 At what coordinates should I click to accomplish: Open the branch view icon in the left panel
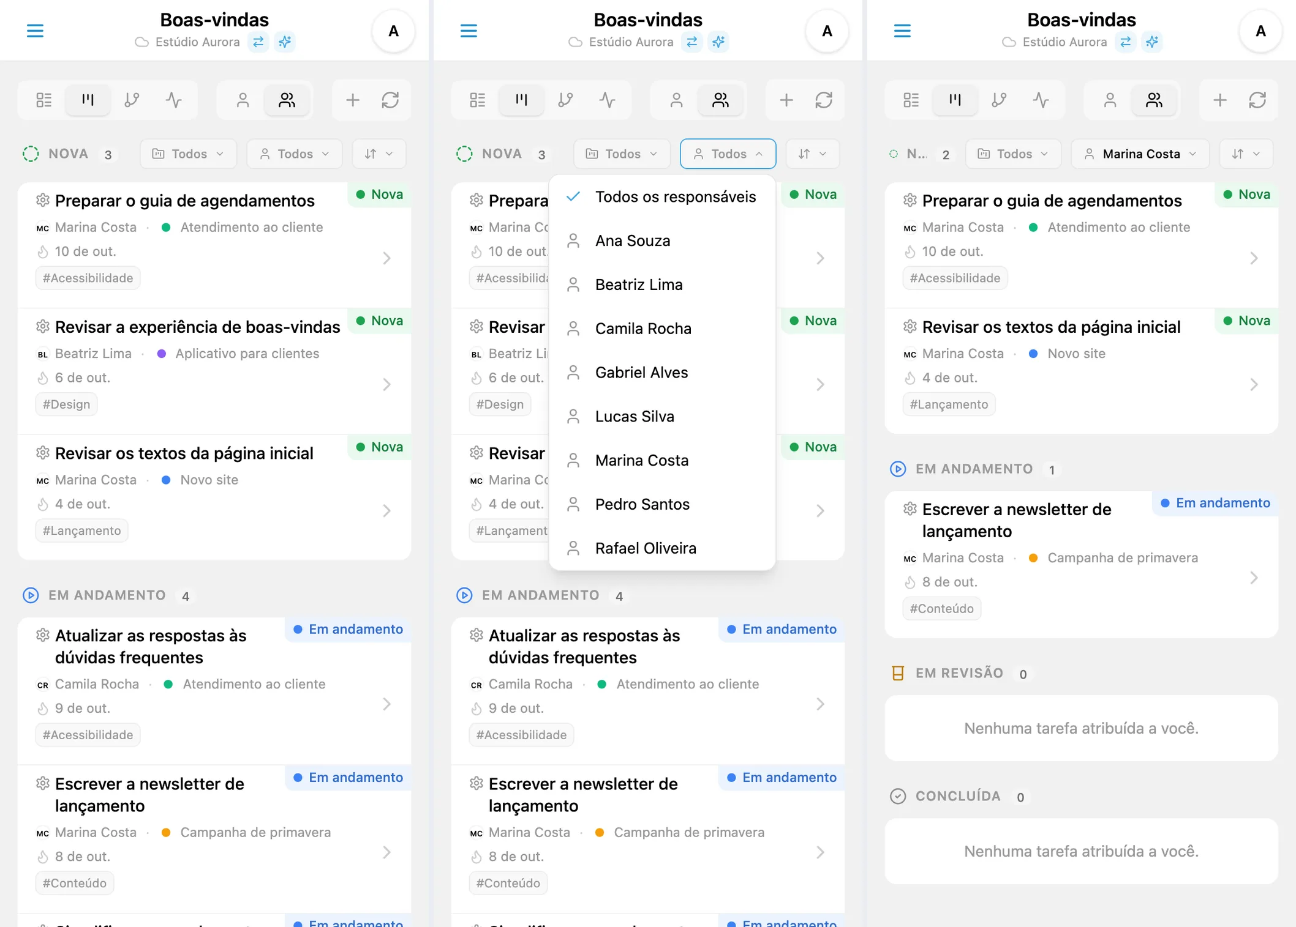[132, 100]
